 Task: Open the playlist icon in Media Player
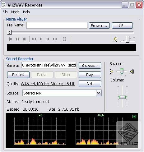tap(64, 39)
